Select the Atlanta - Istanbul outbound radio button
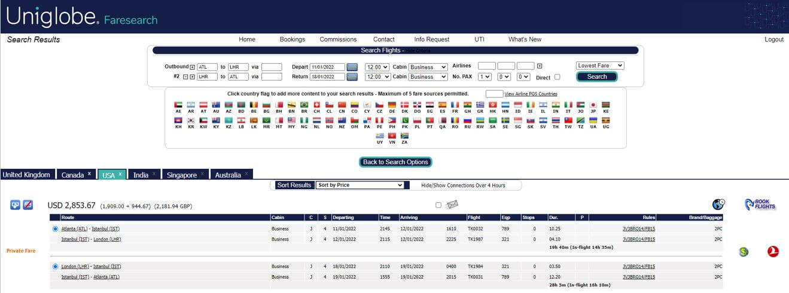Image resolution: width=789 pixels, height=293 pixels. [x=56, y=229]
